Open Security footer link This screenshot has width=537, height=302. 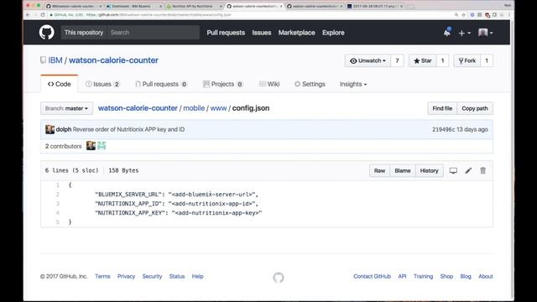pyautogui.click(x=152, y=276)
